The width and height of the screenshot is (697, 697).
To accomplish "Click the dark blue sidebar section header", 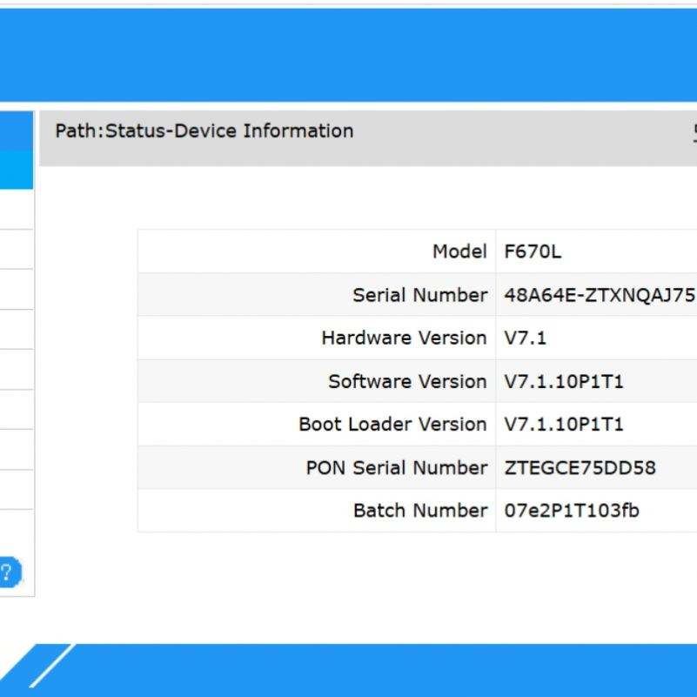I will 16,131.
